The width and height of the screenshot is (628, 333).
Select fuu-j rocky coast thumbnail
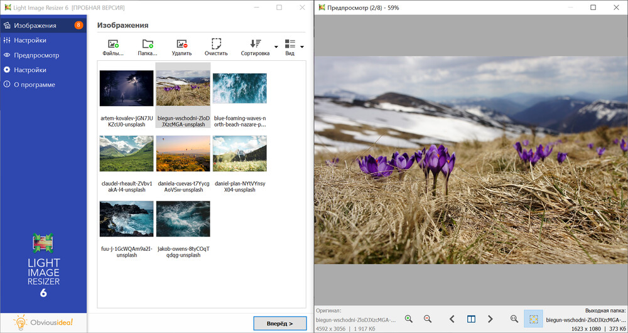(126, 219)
